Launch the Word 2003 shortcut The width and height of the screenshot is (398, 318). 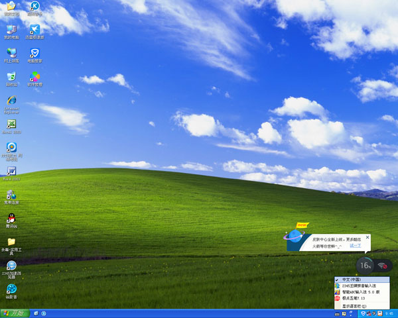click(11, 174)
